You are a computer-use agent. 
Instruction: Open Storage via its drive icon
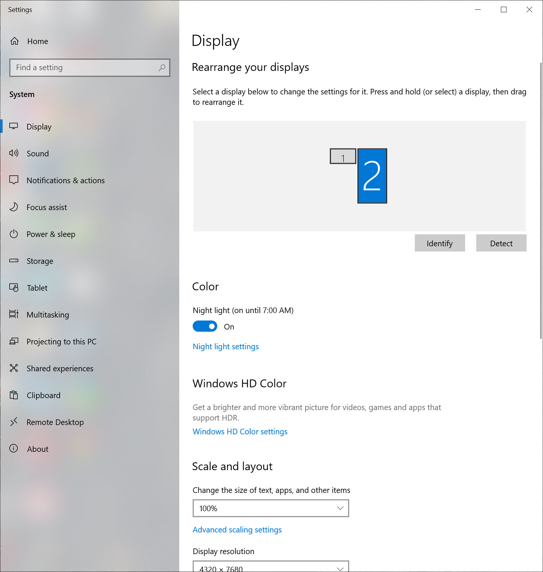point(14,261)
